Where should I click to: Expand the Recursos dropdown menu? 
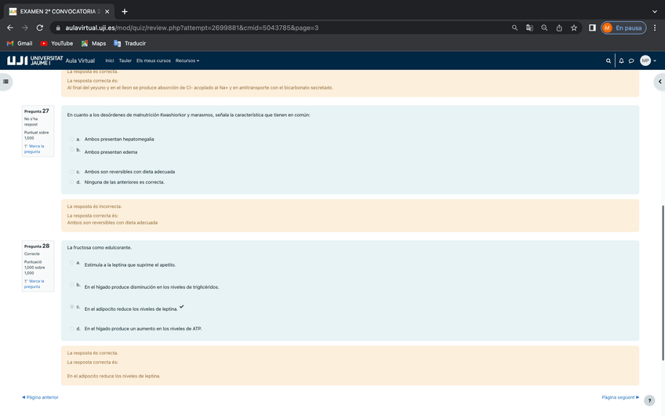(x=187, y=60)
